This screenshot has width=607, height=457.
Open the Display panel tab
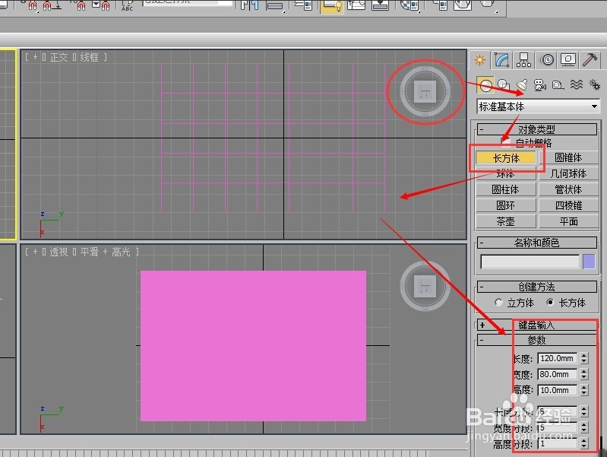568,60
